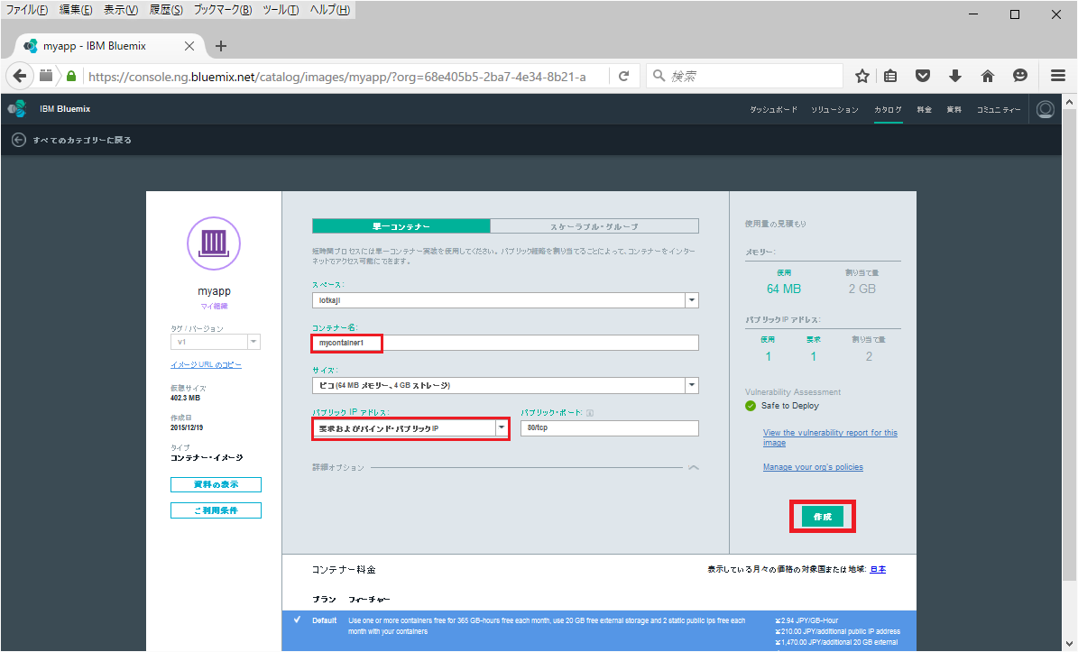Open the 履歴 menu
This screenshot has width=1078, height=652.
pos(166,10)
